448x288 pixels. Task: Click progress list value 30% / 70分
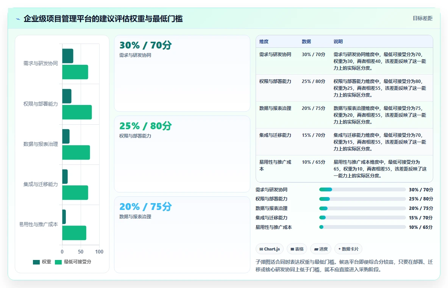(x=421, y=189)
